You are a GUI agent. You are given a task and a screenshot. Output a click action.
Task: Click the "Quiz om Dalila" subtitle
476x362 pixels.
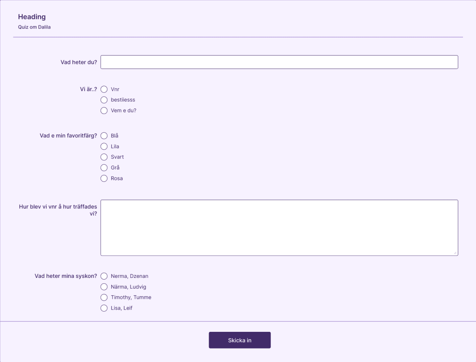(34, 27)
